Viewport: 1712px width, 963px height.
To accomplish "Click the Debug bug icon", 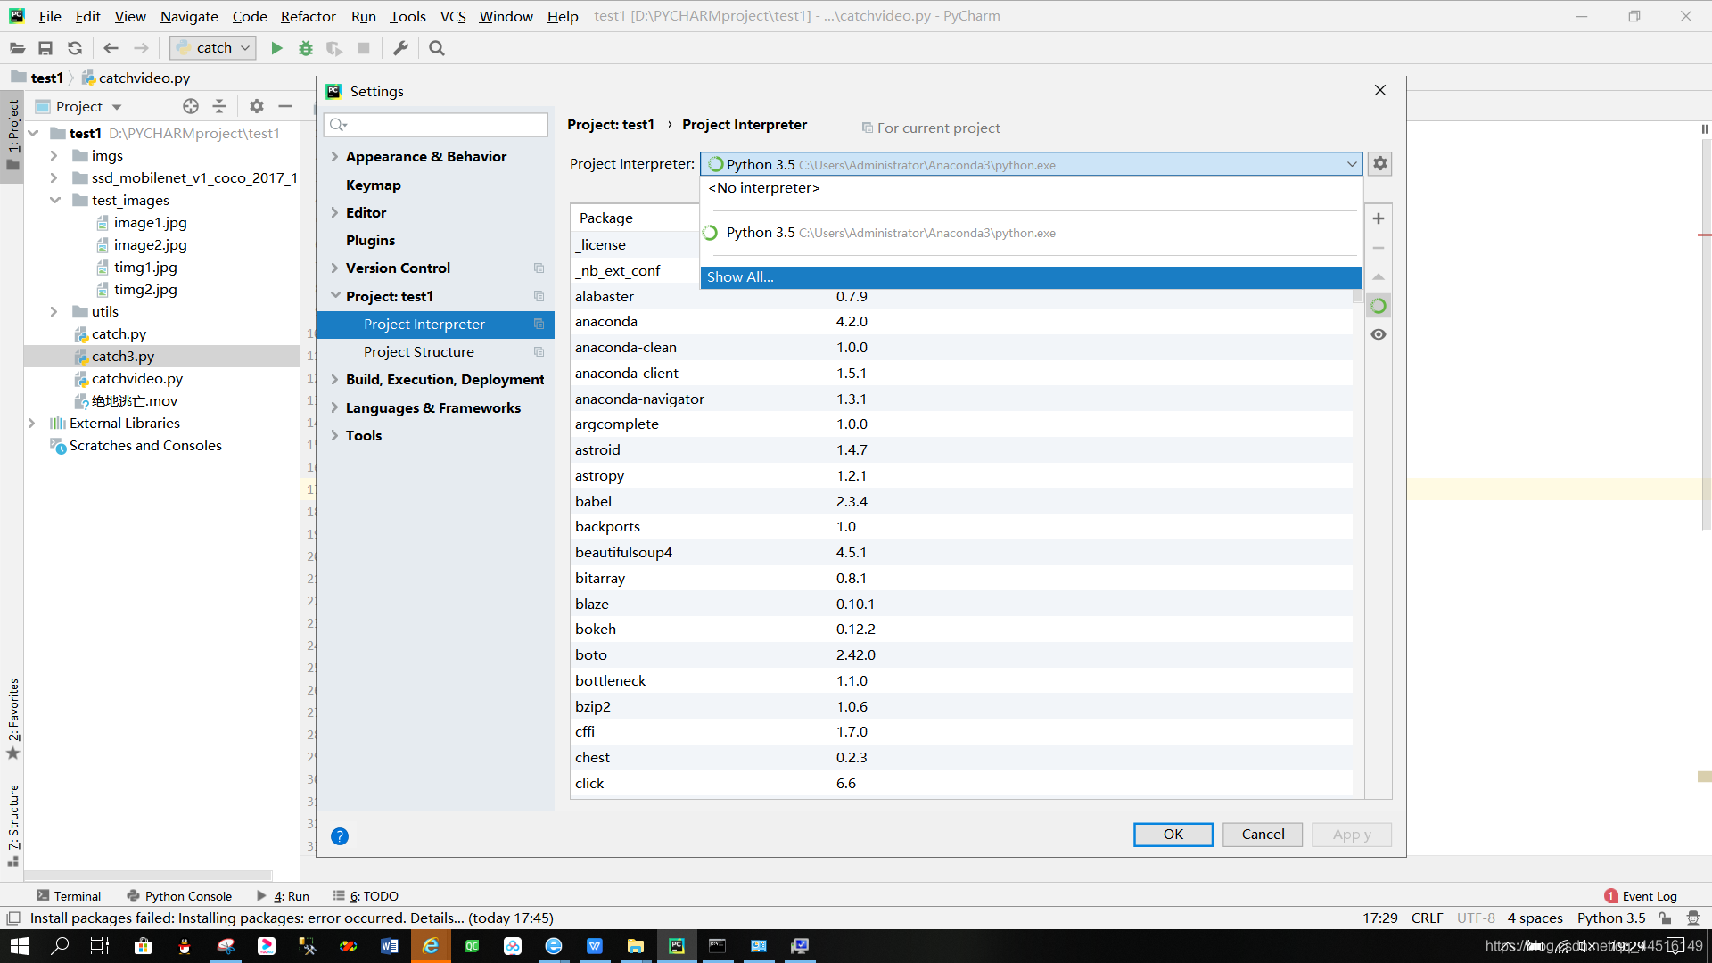I will coord(306,48).
